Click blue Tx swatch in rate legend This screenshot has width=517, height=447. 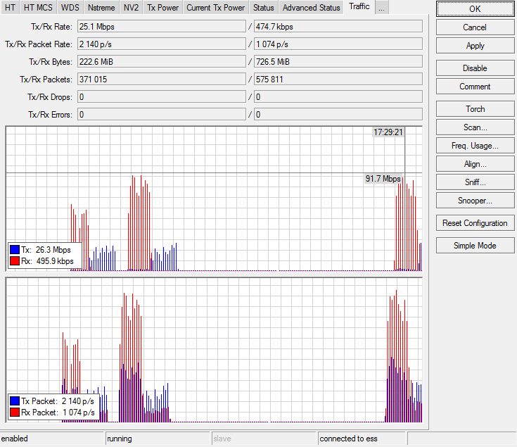pyautogui.click(x=15, y=250)
